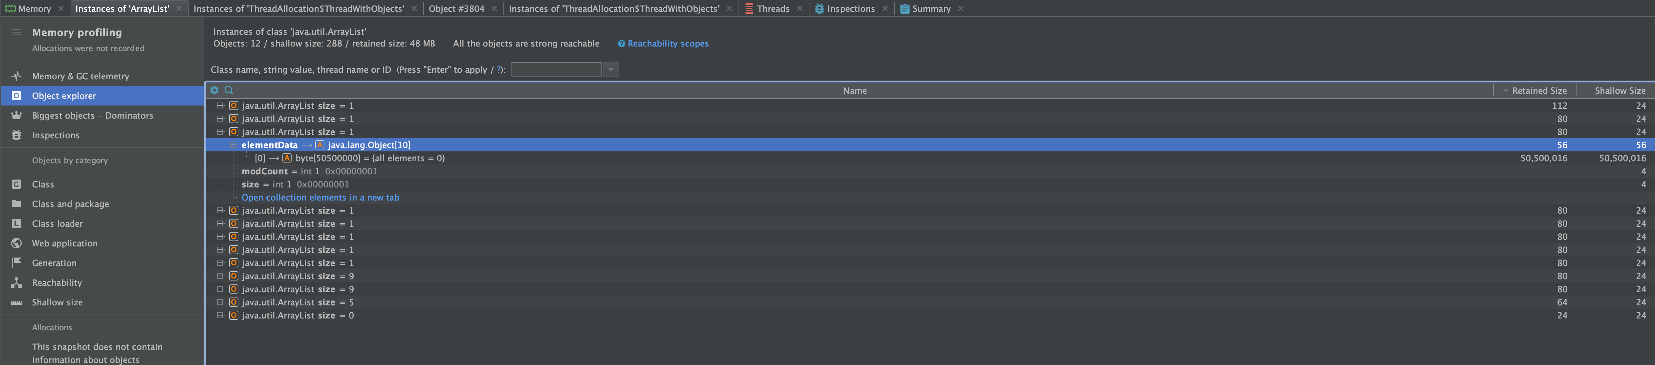Open Web application category
Screen dimensions: 1655x365
click(102, 243)
